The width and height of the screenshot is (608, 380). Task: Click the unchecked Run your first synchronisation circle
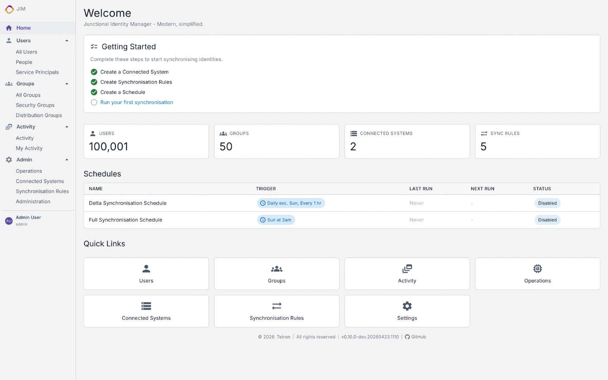coord(94,102)
